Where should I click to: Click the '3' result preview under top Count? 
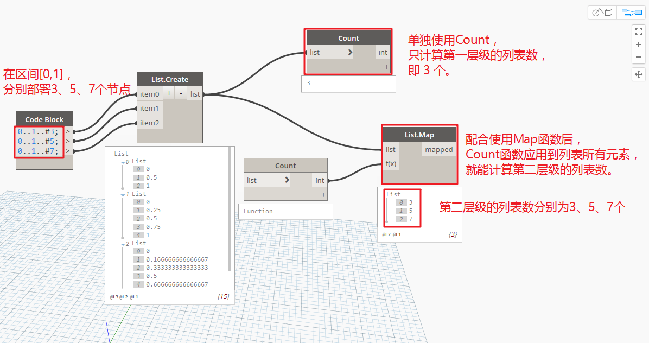click(x=348, y=84)
